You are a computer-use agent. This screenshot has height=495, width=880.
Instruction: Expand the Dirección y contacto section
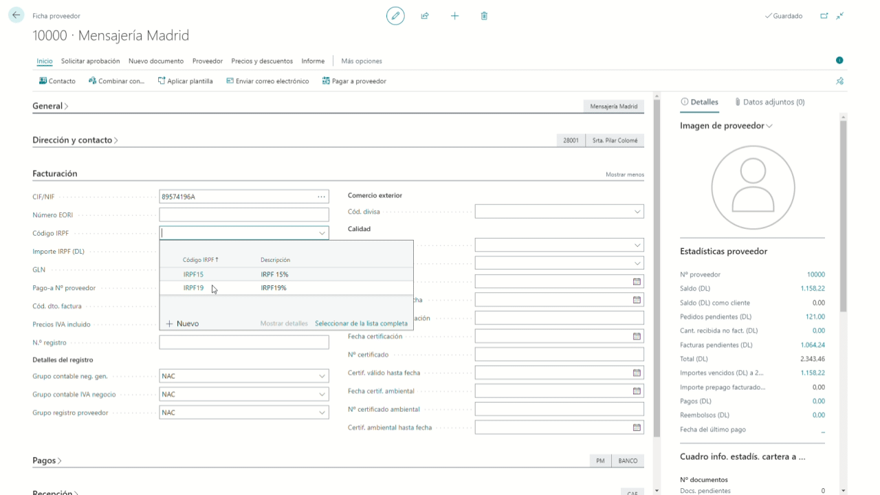point(76,140)
